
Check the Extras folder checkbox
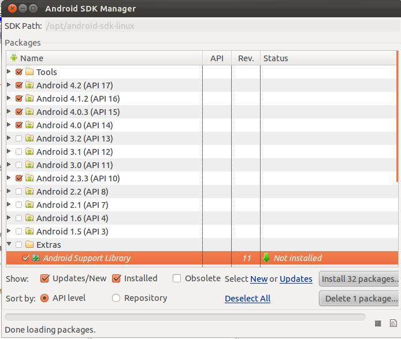coord(18,245)
